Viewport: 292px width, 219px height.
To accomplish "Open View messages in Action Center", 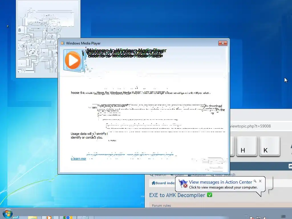I will point(220,182).
